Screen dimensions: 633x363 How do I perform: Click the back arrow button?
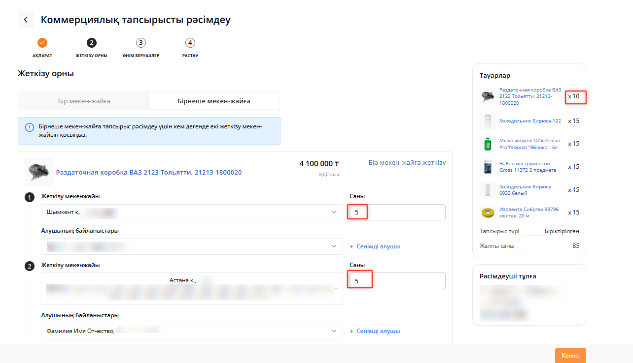pyautogui.click(x=26, y=20)
